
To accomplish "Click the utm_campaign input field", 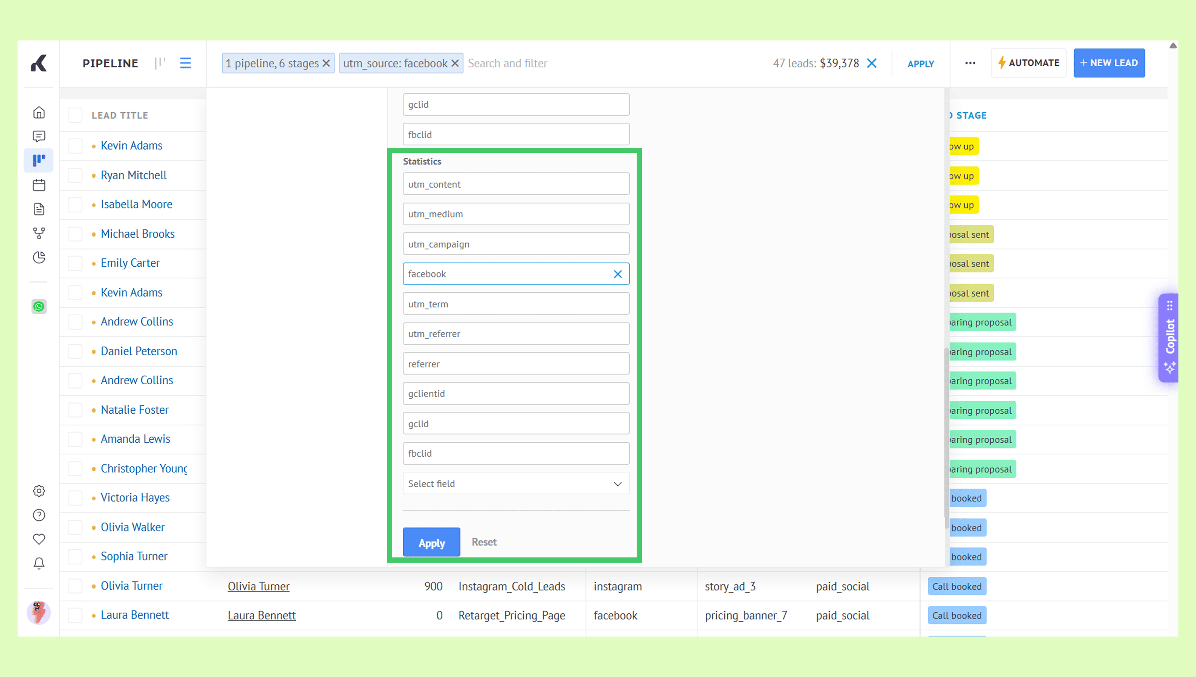I will [516, 244].
